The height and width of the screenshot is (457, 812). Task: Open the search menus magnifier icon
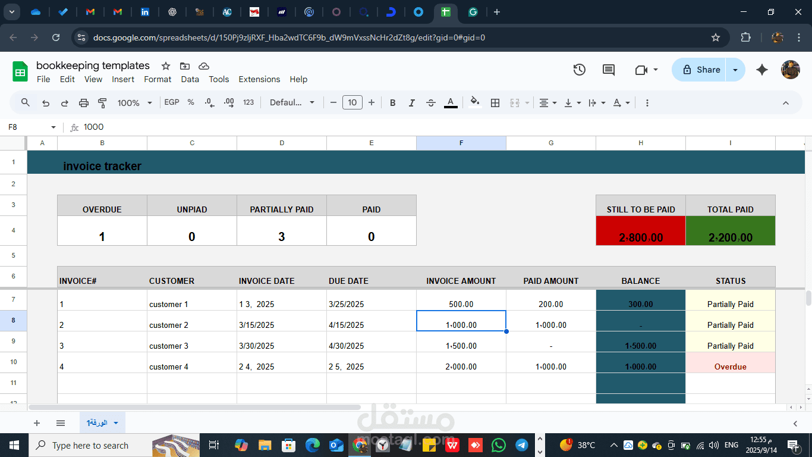(26, 102)
